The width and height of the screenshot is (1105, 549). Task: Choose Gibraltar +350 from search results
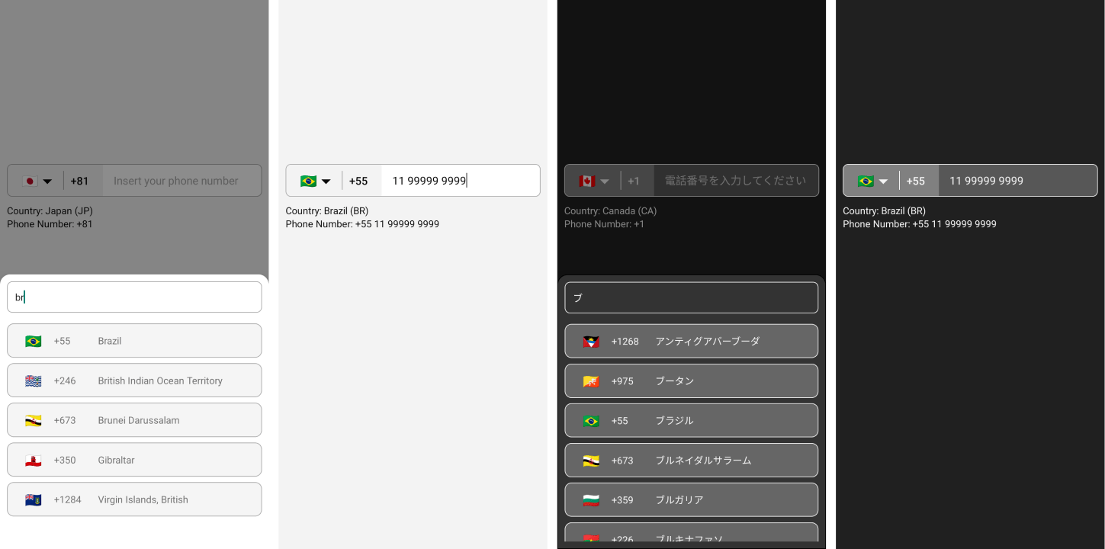click(x=134, y=460)
